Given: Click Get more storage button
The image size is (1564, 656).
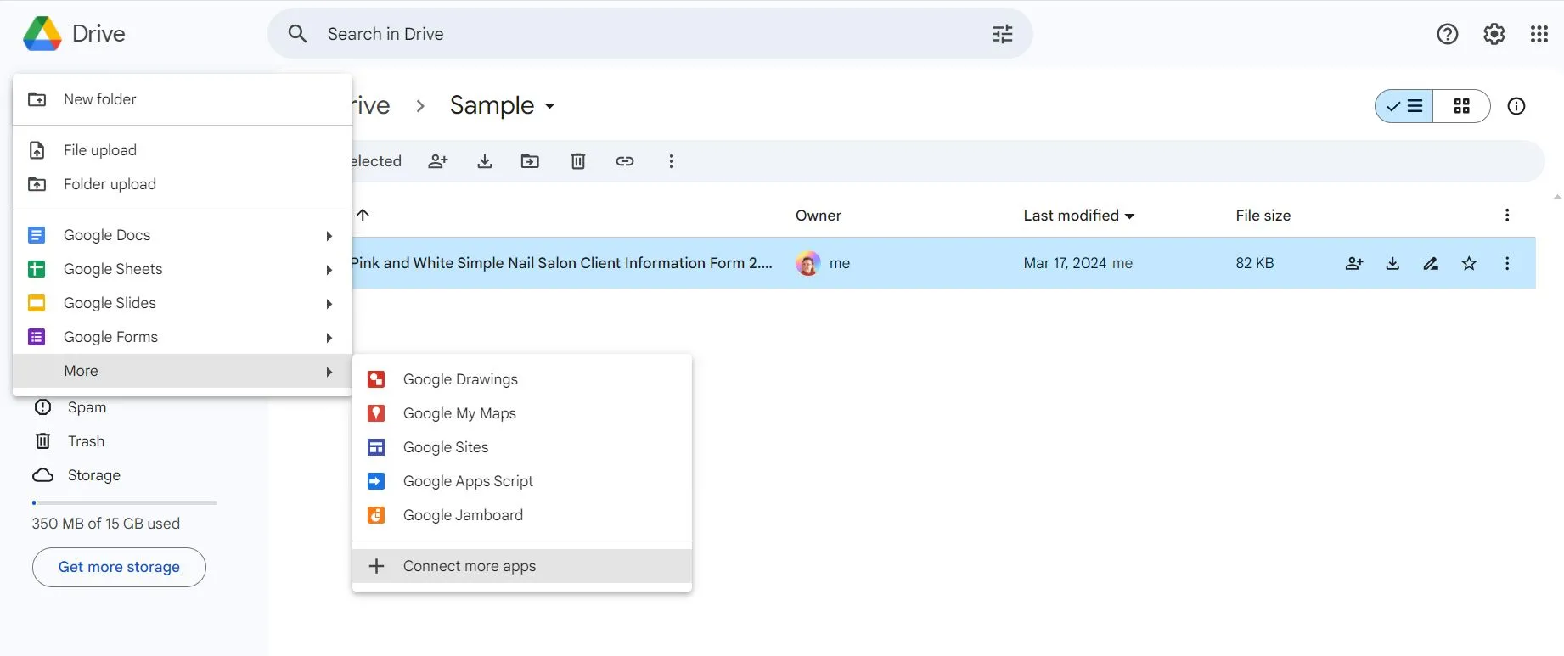Looking at the screenshot, I should [x=119, y=567].
